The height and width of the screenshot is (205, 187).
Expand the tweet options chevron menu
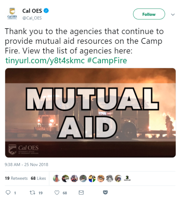point(173,14)
